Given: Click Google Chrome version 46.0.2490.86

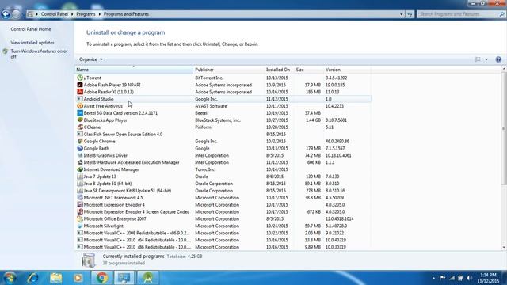Looking at the screenshot, I should [x=337, y=142].
